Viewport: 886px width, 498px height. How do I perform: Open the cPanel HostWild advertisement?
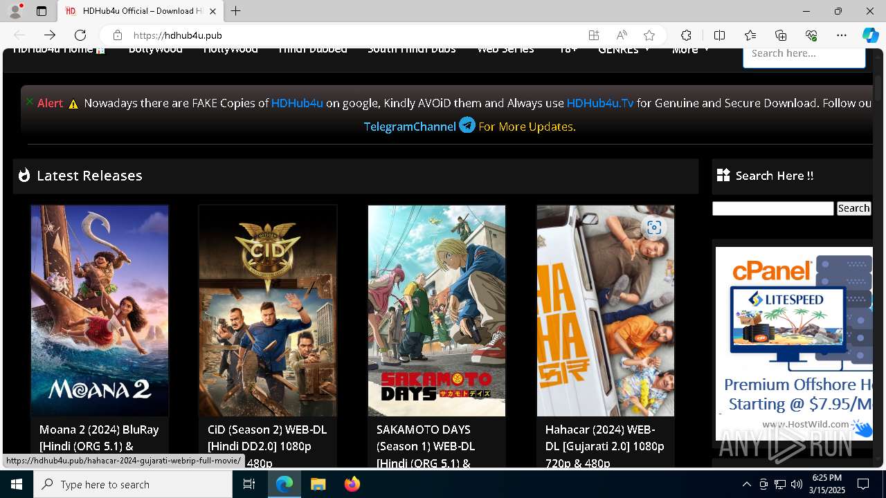click(x=794, y=343)
